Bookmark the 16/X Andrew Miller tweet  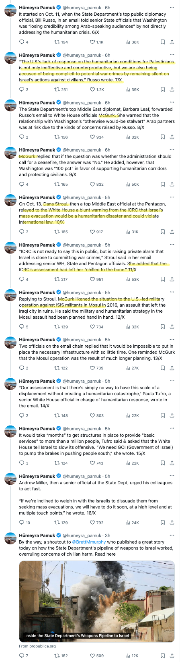tap(163, 523)
